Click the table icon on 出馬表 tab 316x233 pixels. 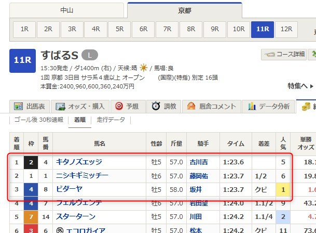pos(18,106)
